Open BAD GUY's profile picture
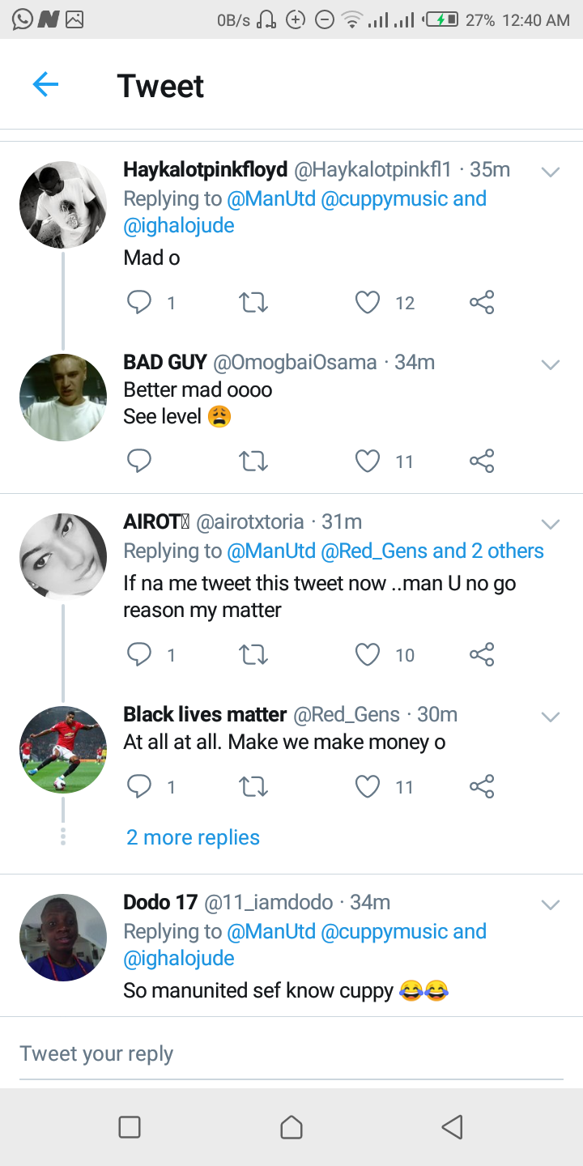 pyautogui.click(x=63, y=398)
